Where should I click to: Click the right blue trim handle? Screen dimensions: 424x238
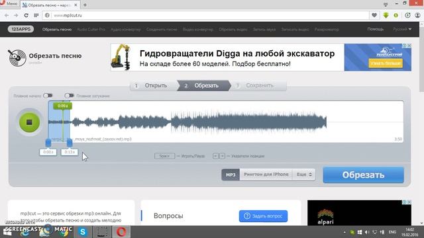click(x=70, y=143)
